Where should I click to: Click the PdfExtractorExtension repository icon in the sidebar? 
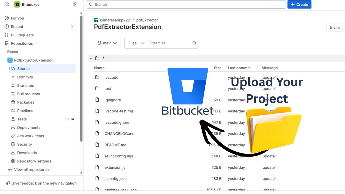point(10,60)
